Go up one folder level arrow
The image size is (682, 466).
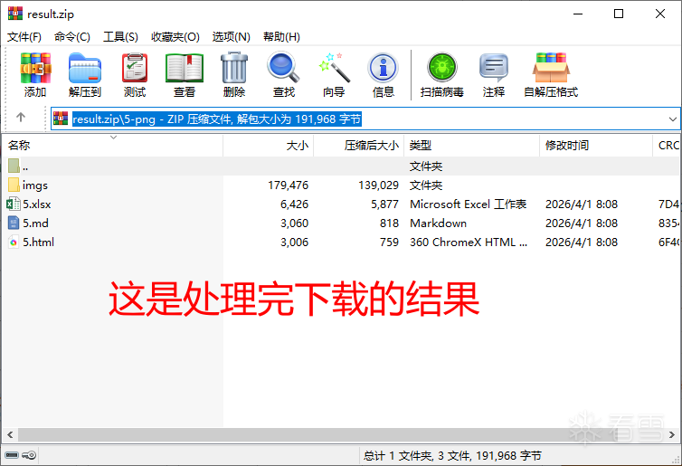(21, 119)
